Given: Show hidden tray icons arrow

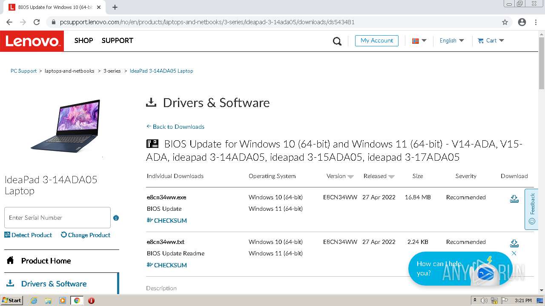Looking at the screenshot, I should point(475,300).
